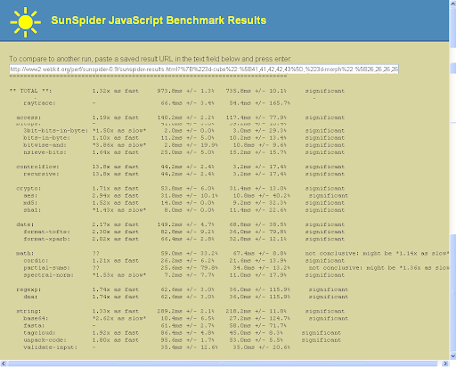The height and width of the screenshot is (367, 456).
Task: Click the '1.71x as fast' crypto result
Action: coord(115,188)
